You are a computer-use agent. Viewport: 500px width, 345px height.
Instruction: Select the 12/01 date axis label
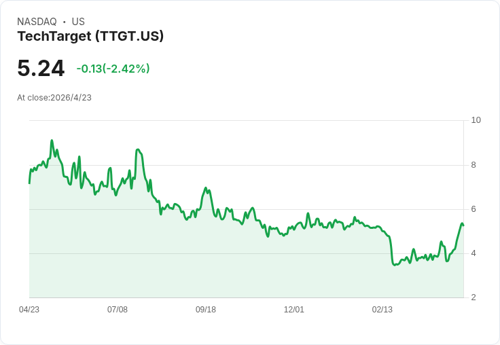[x=294, y=309]
